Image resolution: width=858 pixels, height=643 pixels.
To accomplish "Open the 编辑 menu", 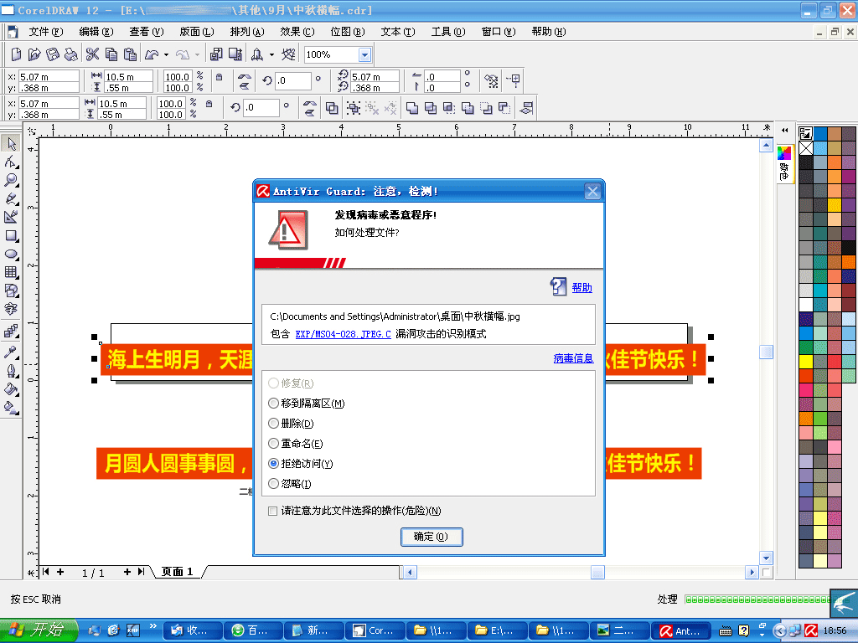I will [x=96, y=32].
